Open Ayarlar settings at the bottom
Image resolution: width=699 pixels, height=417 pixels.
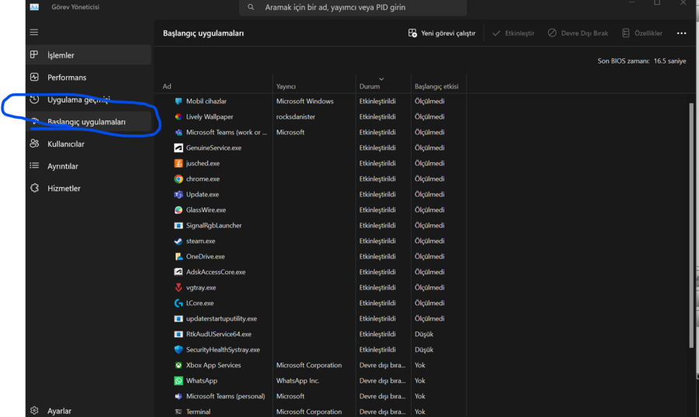coord(59,411)
